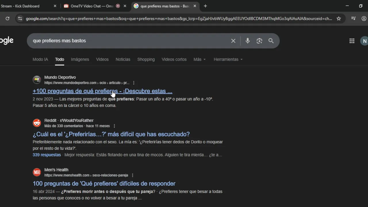Screen dimensions: 368x207
Task: Open the Reddit result options menu
Action: (x=114, y=126)
